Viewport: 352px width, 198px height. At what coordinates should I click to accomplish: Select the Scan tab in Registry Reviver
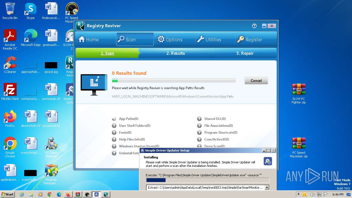(135, 39)
